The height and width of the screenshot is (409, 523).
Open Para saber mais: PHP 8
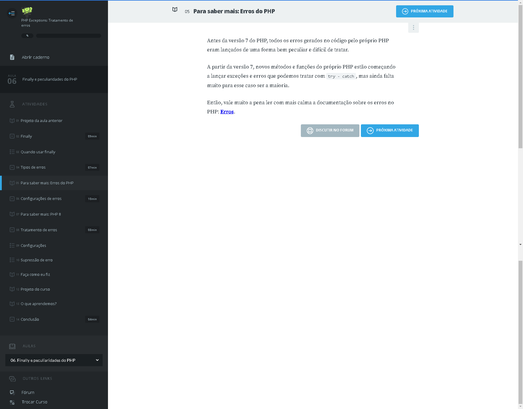[41, 214]
